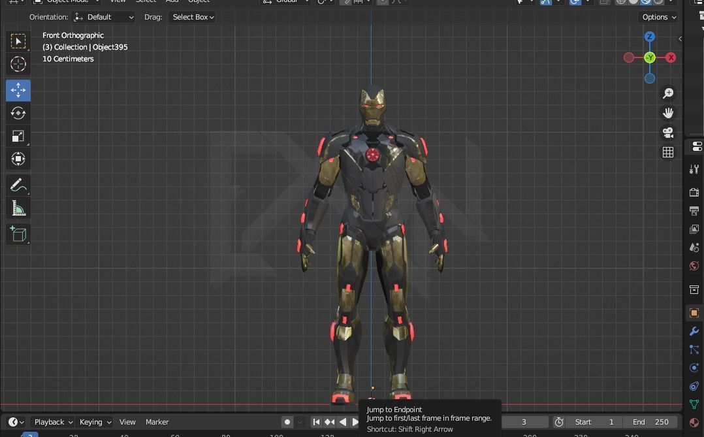
Task: Open the timeline Marker menu
Action: [x=157, y=422]
